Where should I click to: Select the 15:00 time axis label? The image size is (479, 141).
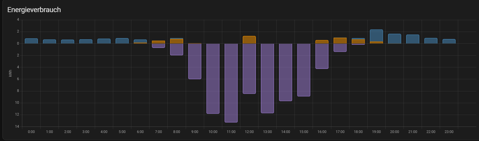coord(304,132)
